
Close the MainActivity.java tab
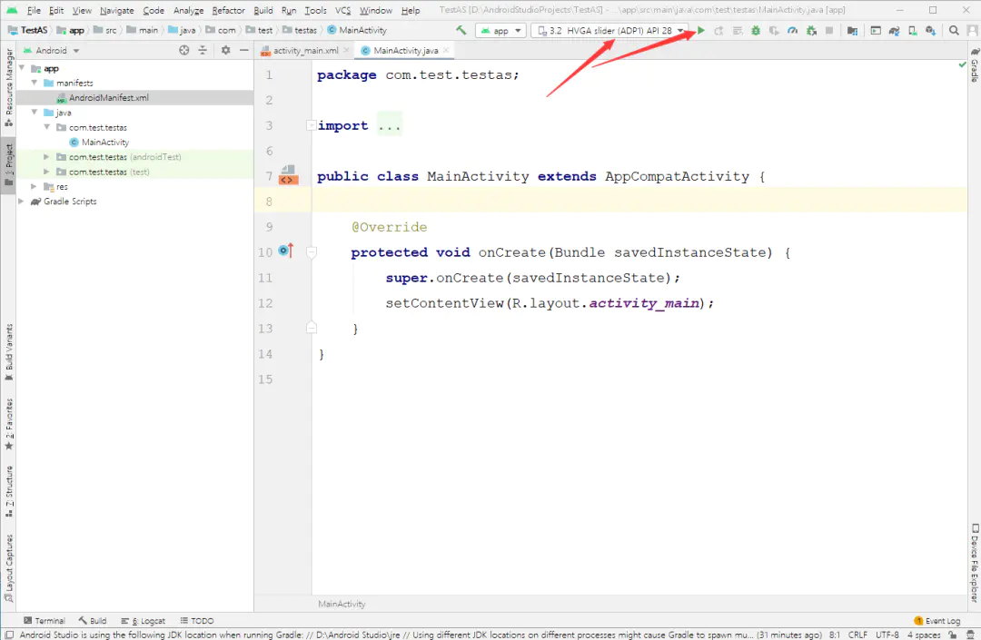(446, 50)
